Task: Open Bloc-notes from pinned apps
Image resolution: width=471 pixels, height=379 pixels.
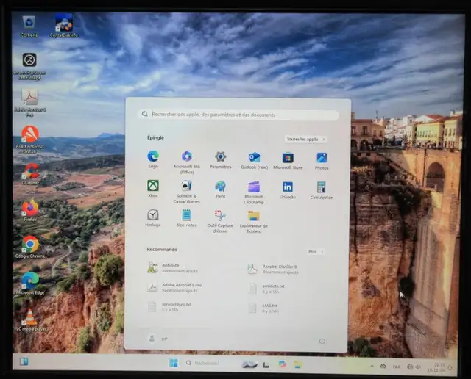Action: (x=186, y=218)
